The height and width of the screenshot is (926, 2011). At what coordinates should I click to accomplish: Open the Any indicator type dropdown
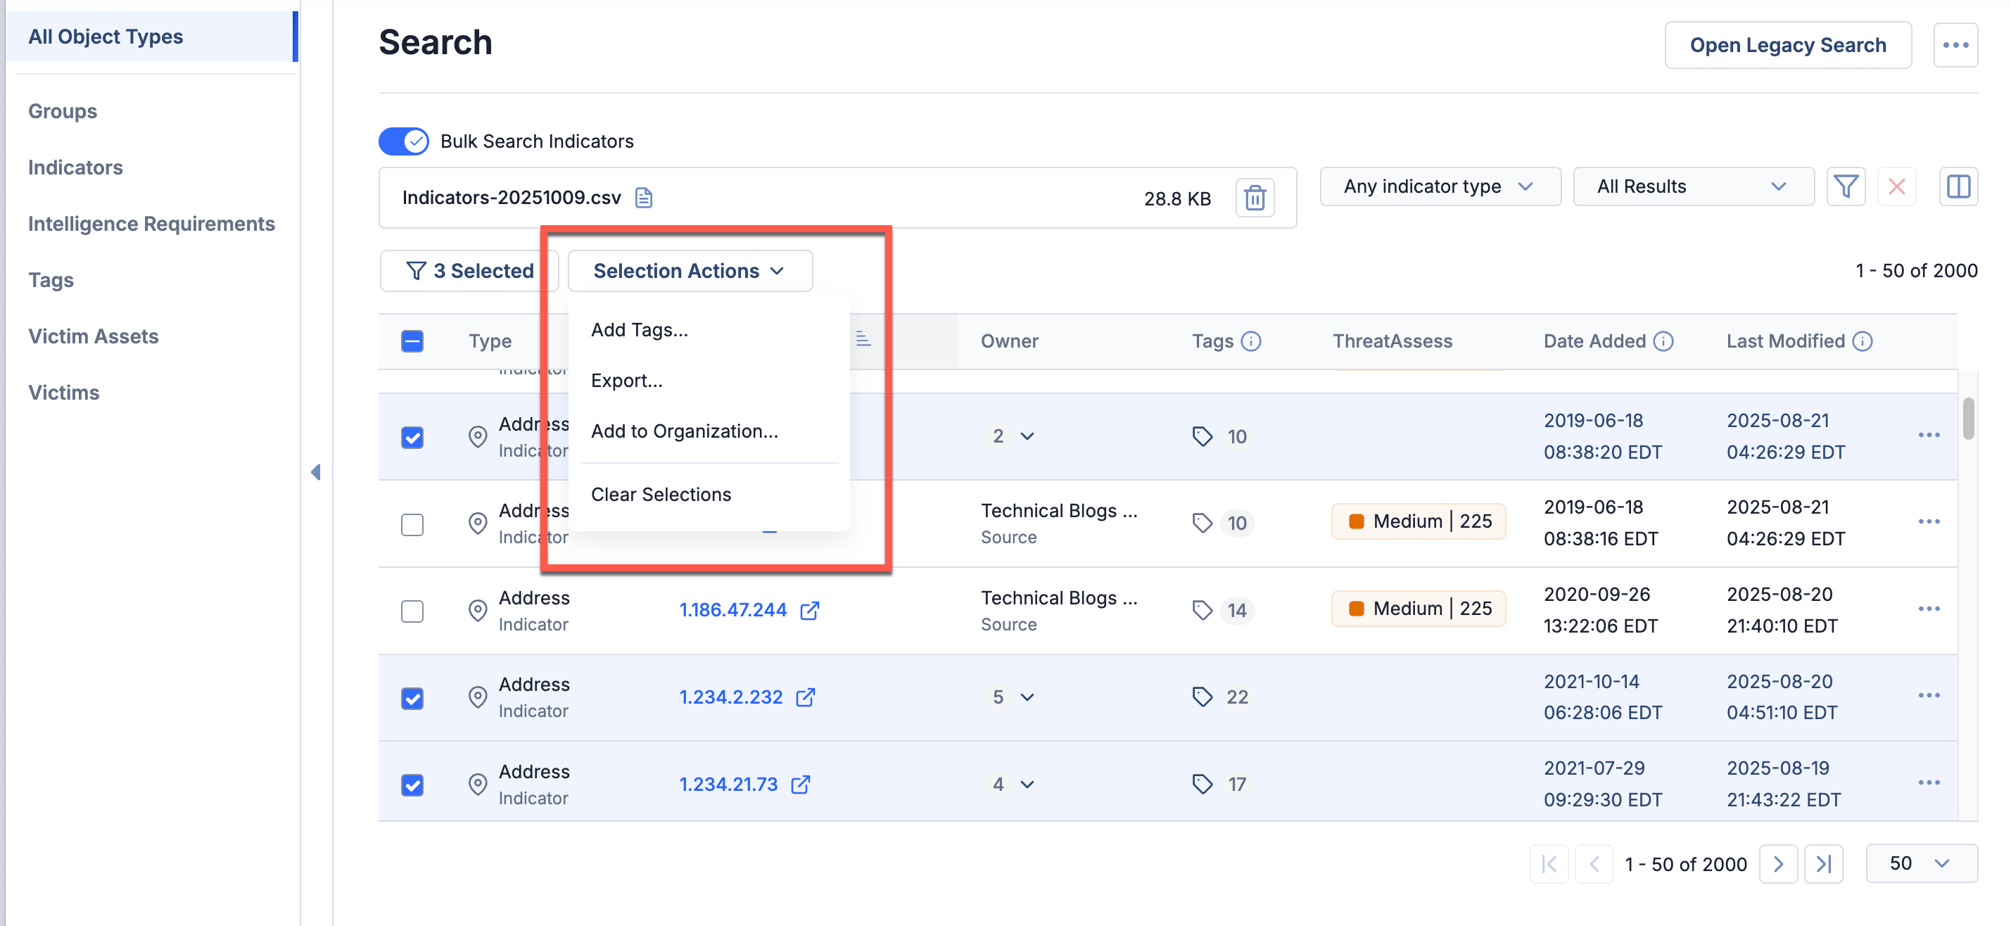point(1440,186)
